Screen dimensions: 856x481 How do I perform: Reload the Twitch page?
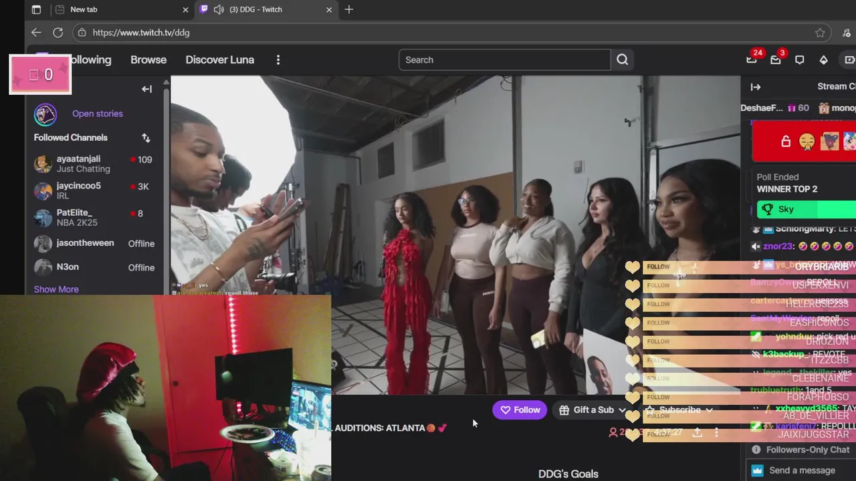tap(58, 33)
